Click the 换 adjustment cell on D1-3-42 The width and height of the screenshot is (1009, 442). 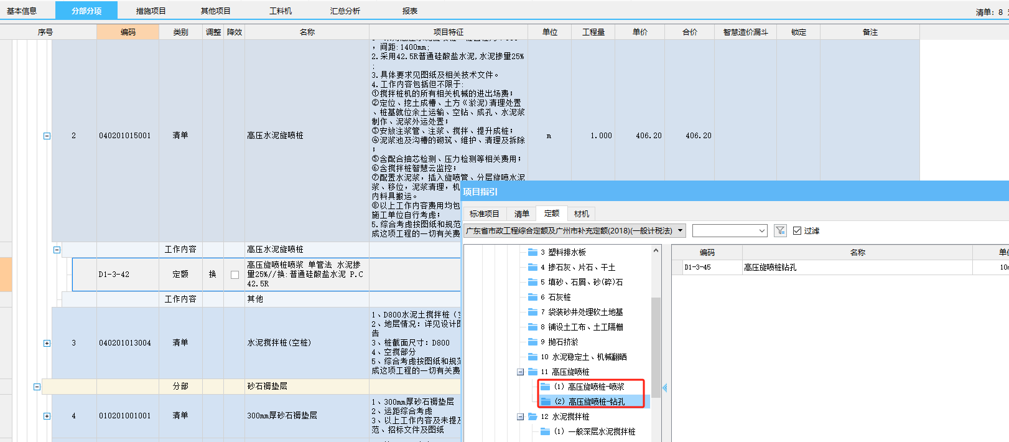pyautogui.click(x=213, y=275)
